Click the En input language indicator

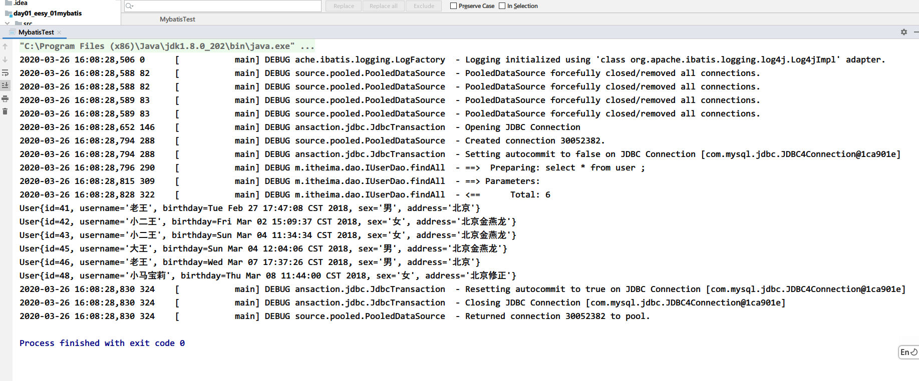click(x=908, y=352)
